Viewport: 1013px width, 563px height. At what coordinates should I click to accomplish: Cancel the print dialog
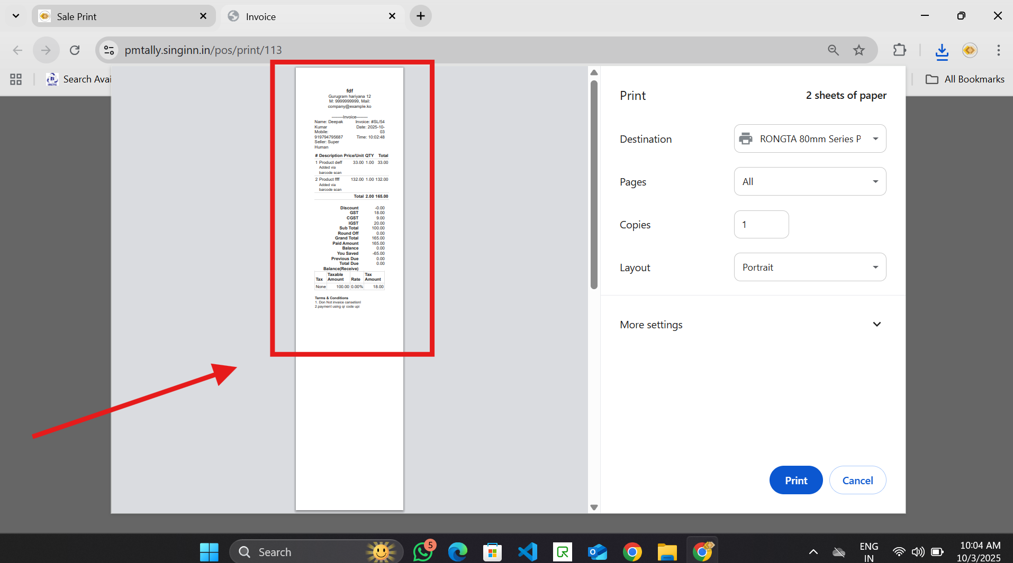click(x=857, y=480)
